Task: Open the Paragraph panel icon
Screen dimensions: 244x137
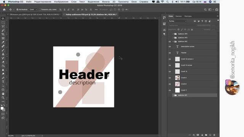Action: coord(164,34)
